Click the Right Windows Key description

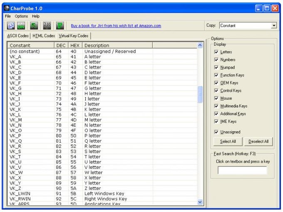click(106, 199)
